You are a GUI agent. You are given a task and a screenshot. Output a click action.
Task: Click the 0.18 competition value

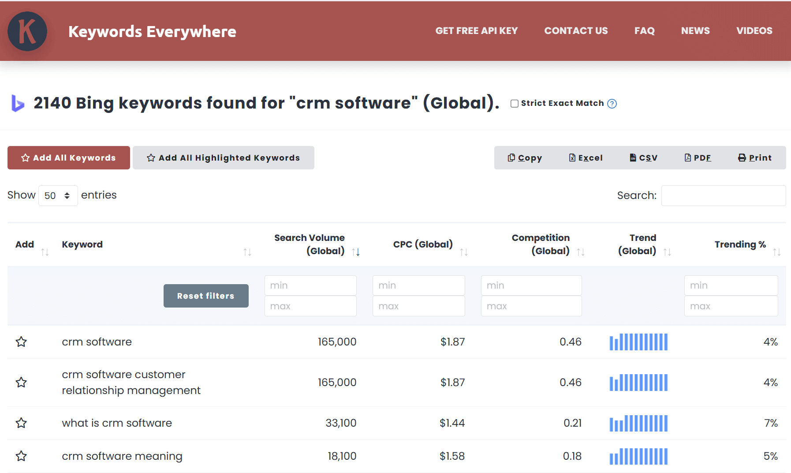[572, 456]
